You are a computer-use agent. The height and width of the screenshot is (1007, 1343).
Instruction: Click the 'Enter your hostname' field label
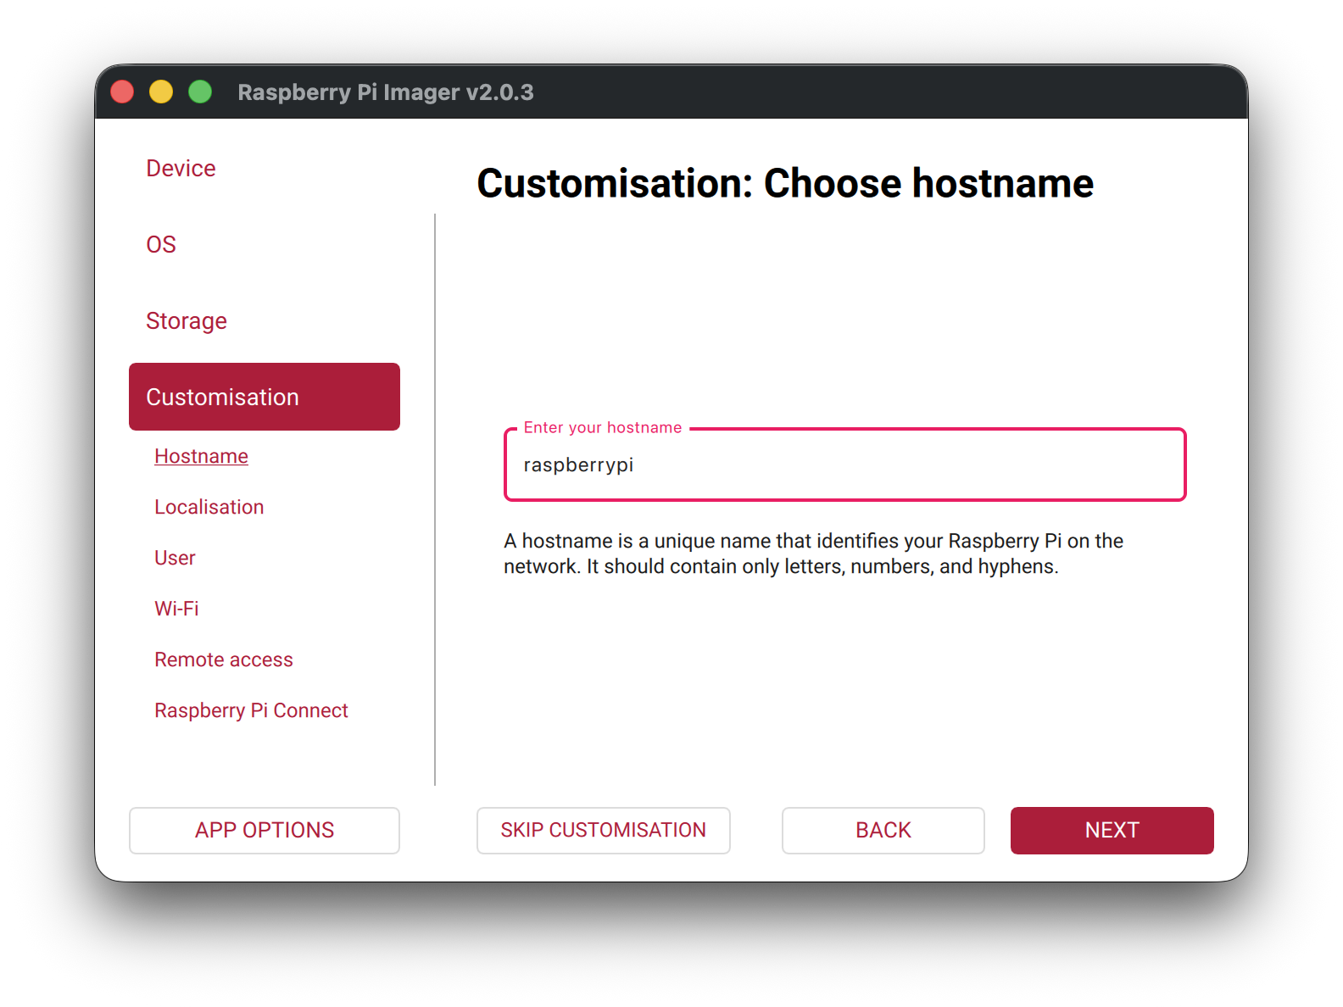tap(602, 428)
